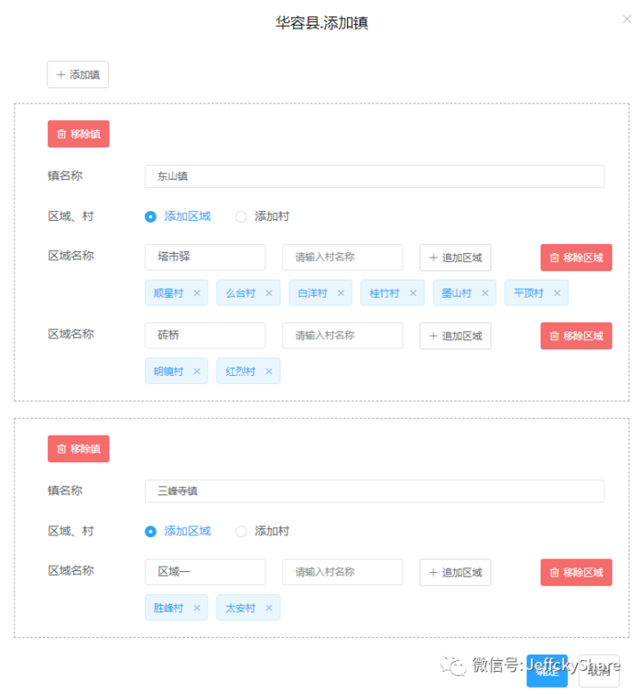Click 追加区域 beside 区域一
641x694 pixels.
pos(455,572)
